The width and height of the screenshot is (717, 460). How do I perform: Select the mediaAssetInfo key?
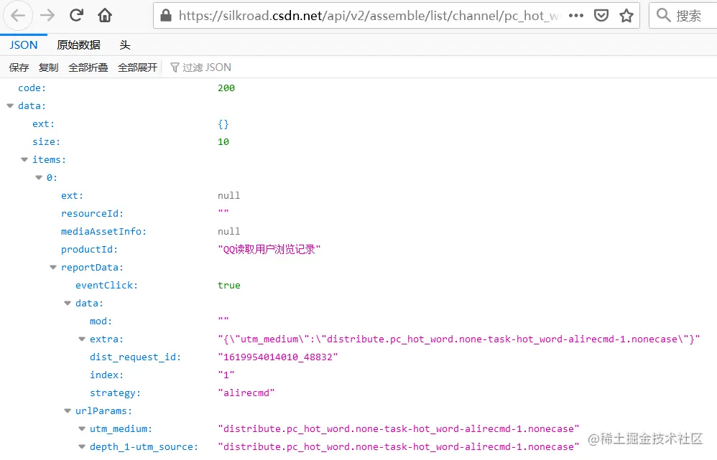pos(103,231)
